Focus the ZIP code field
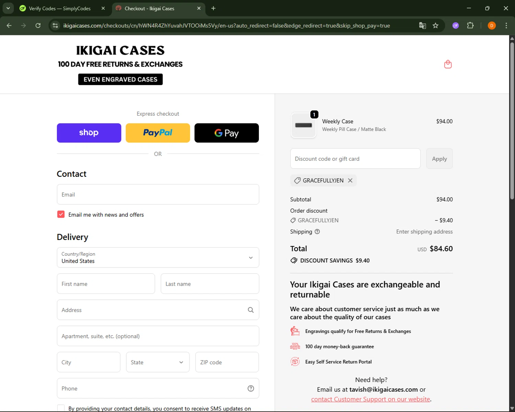The image size is (515, 412). coord(227,362)
